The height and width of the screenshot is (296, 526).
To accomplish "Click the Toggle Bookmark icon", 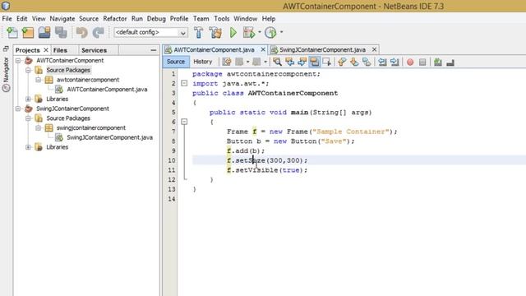I will (x=367, y=62).
